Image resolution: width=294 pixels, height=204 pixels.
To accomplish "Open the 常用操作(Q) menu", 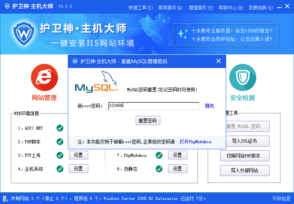I will point(170,7).
